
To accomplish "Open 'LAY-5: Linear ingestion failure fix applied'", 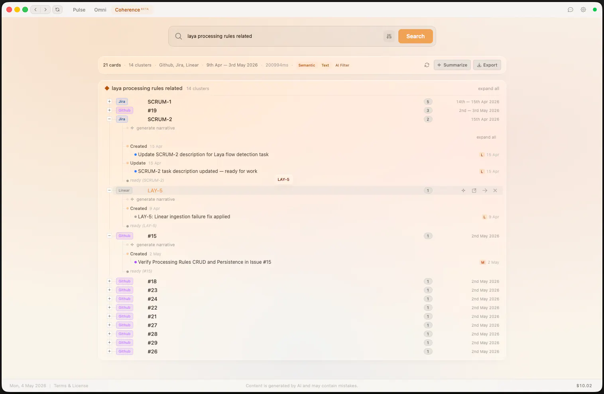I will [184, 217].
